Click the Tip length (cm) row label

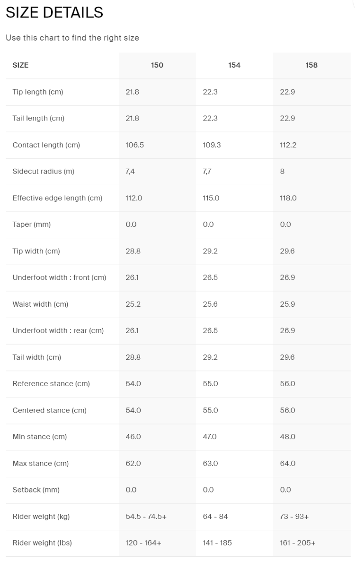pyautogui.click(x=38, y=92)
